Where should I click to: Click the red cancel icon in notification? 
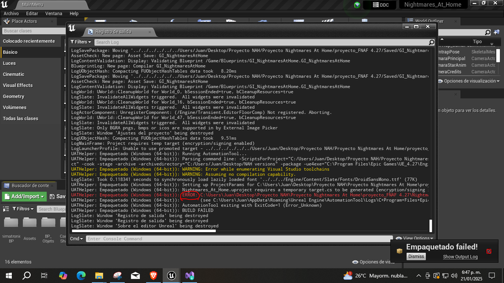pos(488,251)
